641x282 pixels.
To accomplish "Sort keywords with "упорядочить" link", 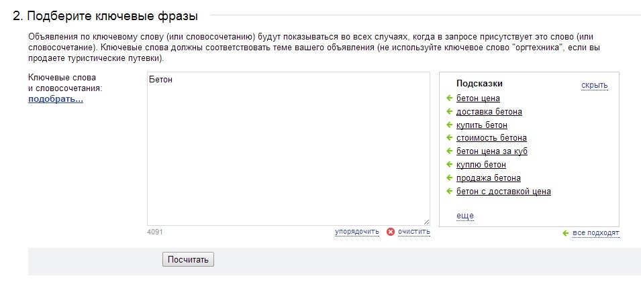I will pos(357,232).
